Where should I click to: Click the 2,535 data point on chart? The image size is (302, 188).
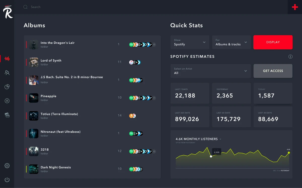211,156
